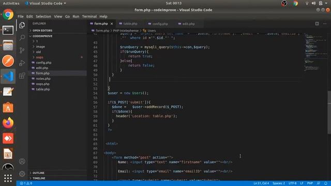Open edit.php in the explorer

point(42,68)
